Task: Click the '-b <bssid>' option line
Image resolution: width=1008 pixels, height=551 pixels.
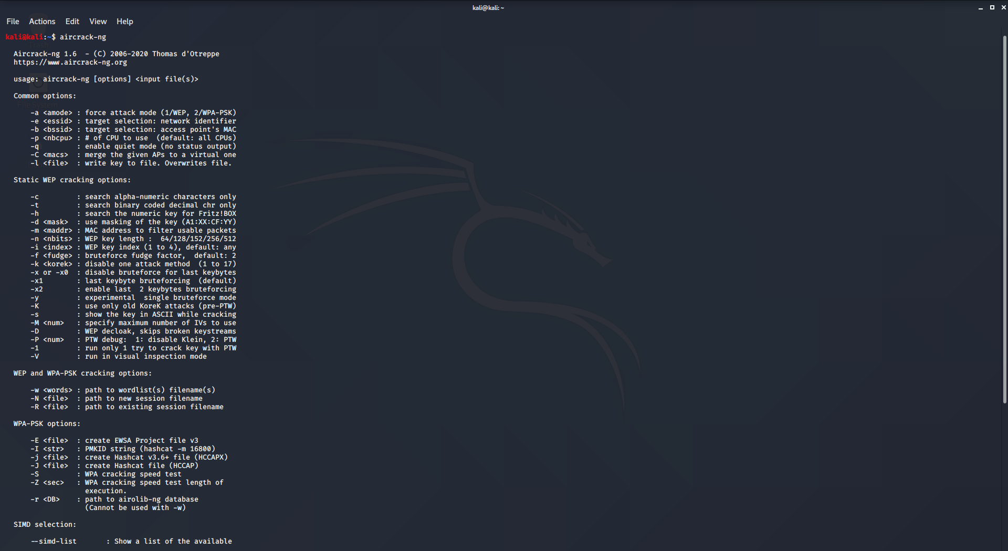Action: [133, 130]
